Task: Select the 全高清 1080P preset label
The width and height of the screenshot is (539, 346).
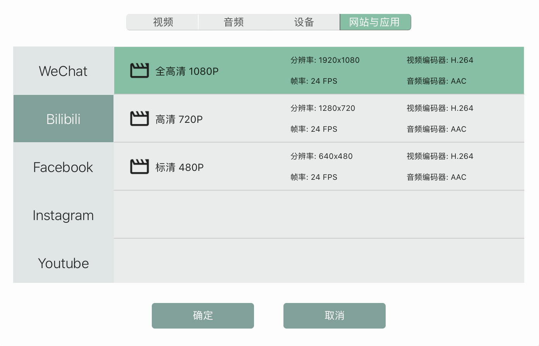Action: [x=187, y=71]
